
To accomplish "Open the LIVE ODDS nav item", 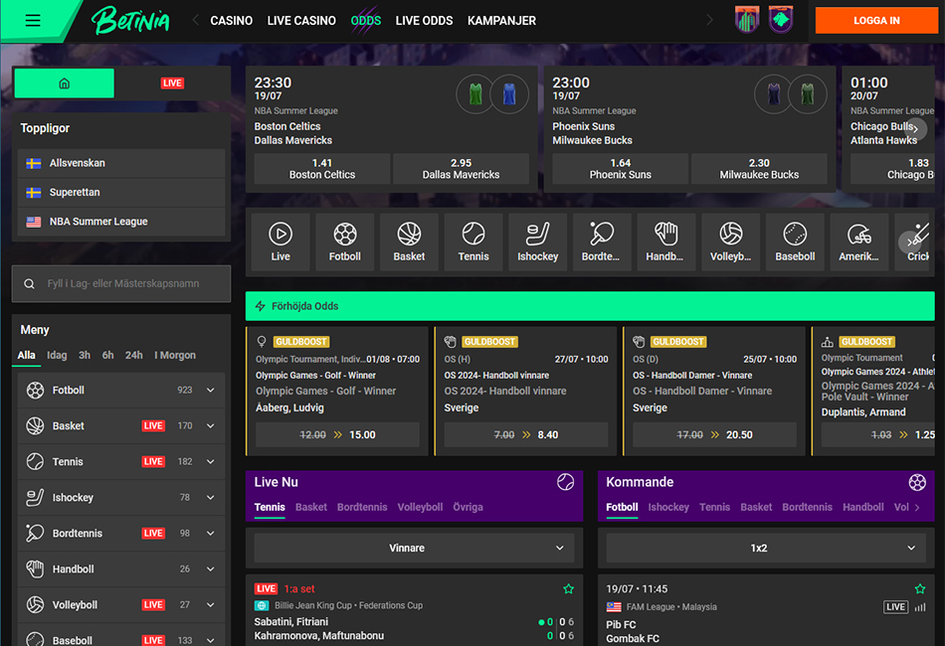I will pyautogui.click(x=425, y=21).
